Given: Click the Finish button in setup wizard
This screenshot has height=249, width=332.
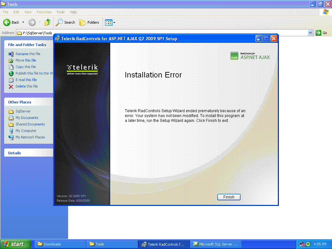Looking at the screenshot, I should click(229, 197).
